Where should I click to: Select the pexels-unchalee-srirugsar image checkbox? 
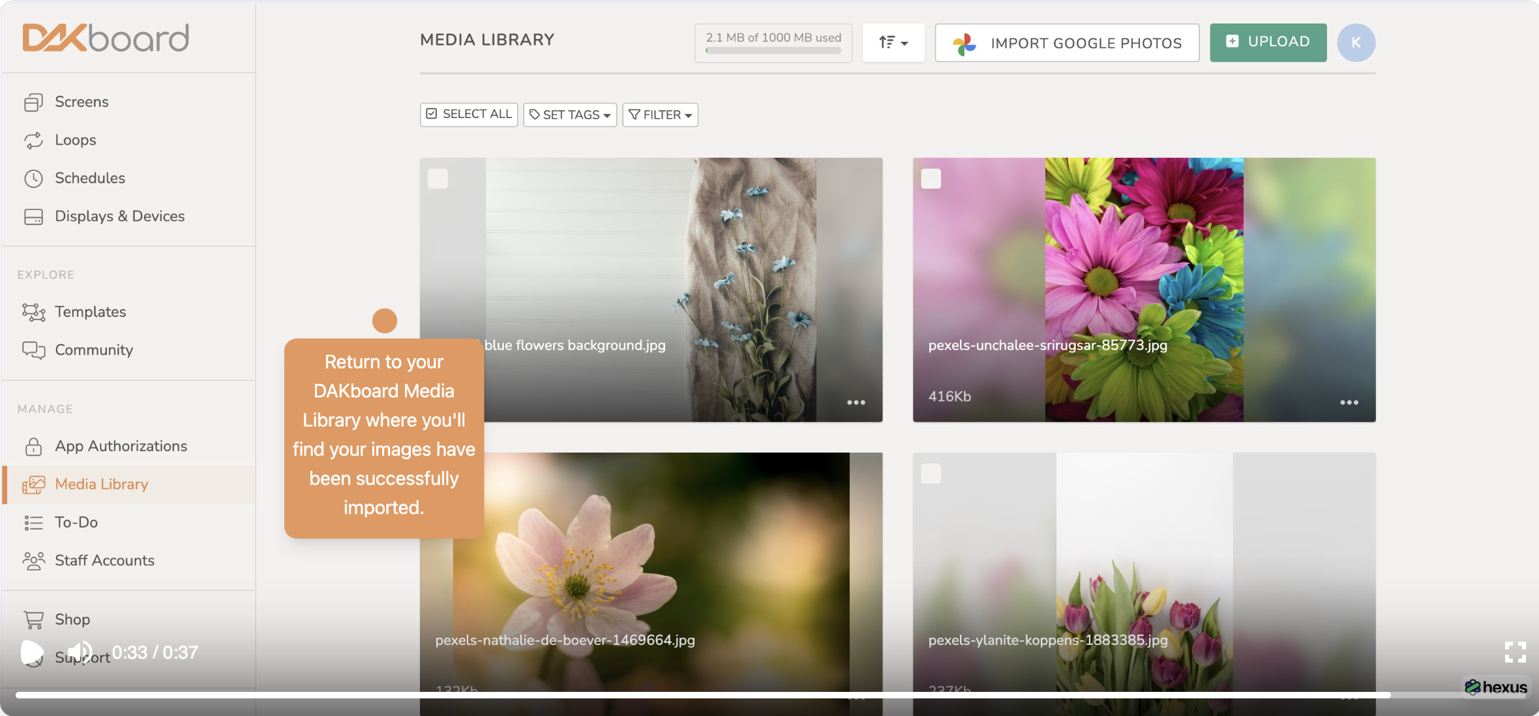pyautogui.click(x=931, y=179)
